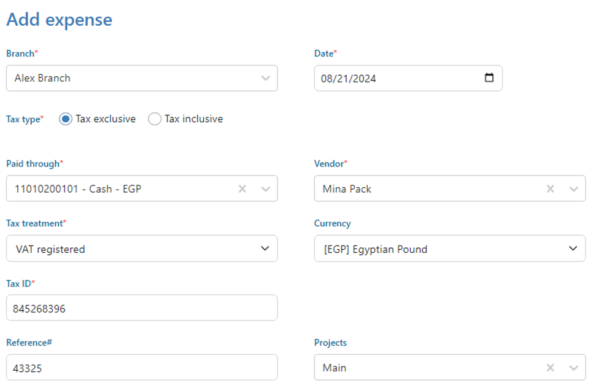This screenshot has height=391, width=598.
Task: Click the Tax ID input field
Action: 142,308
